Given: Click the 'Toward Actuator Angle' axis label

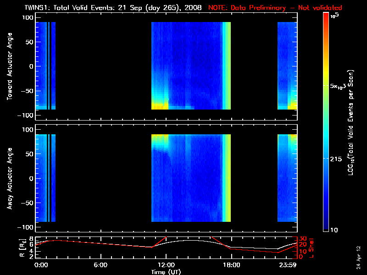Looking at the screenshot, I should click(9, 66).
